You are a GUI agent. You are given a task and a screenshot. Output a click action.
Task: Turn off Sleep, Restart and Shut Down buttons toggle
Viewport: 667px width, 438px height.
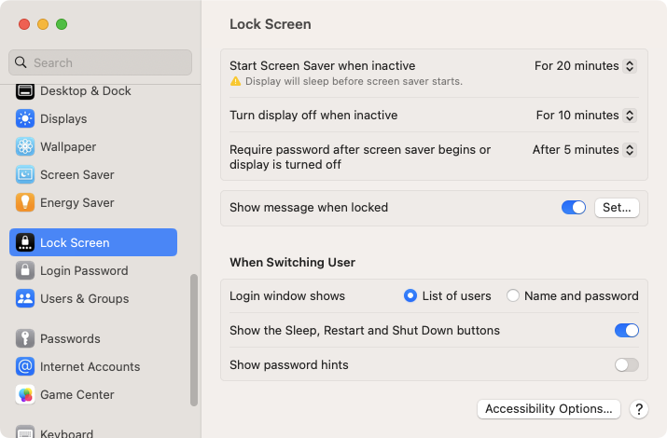(627, 330)
